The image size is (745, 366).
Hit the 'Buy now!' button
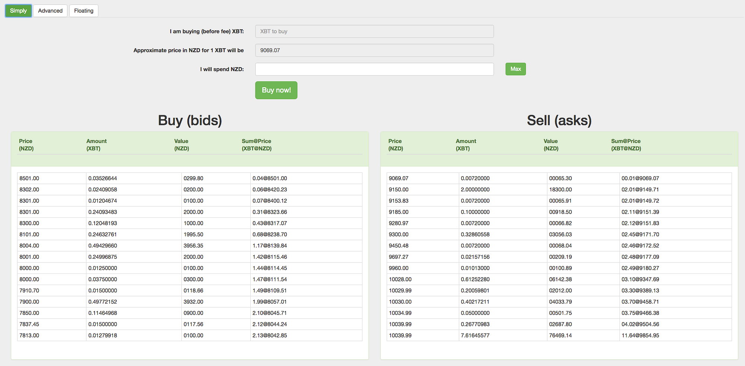point(276,90)
